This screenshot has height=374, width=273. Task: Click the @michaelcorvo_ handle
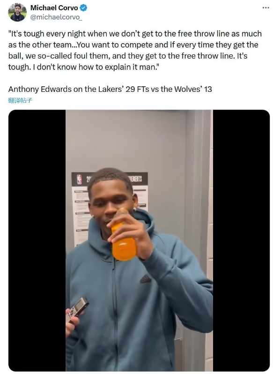tap(56, 17)
